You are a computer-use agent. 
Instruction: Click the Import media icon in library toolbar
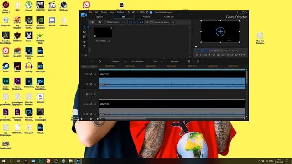[92, 22]
